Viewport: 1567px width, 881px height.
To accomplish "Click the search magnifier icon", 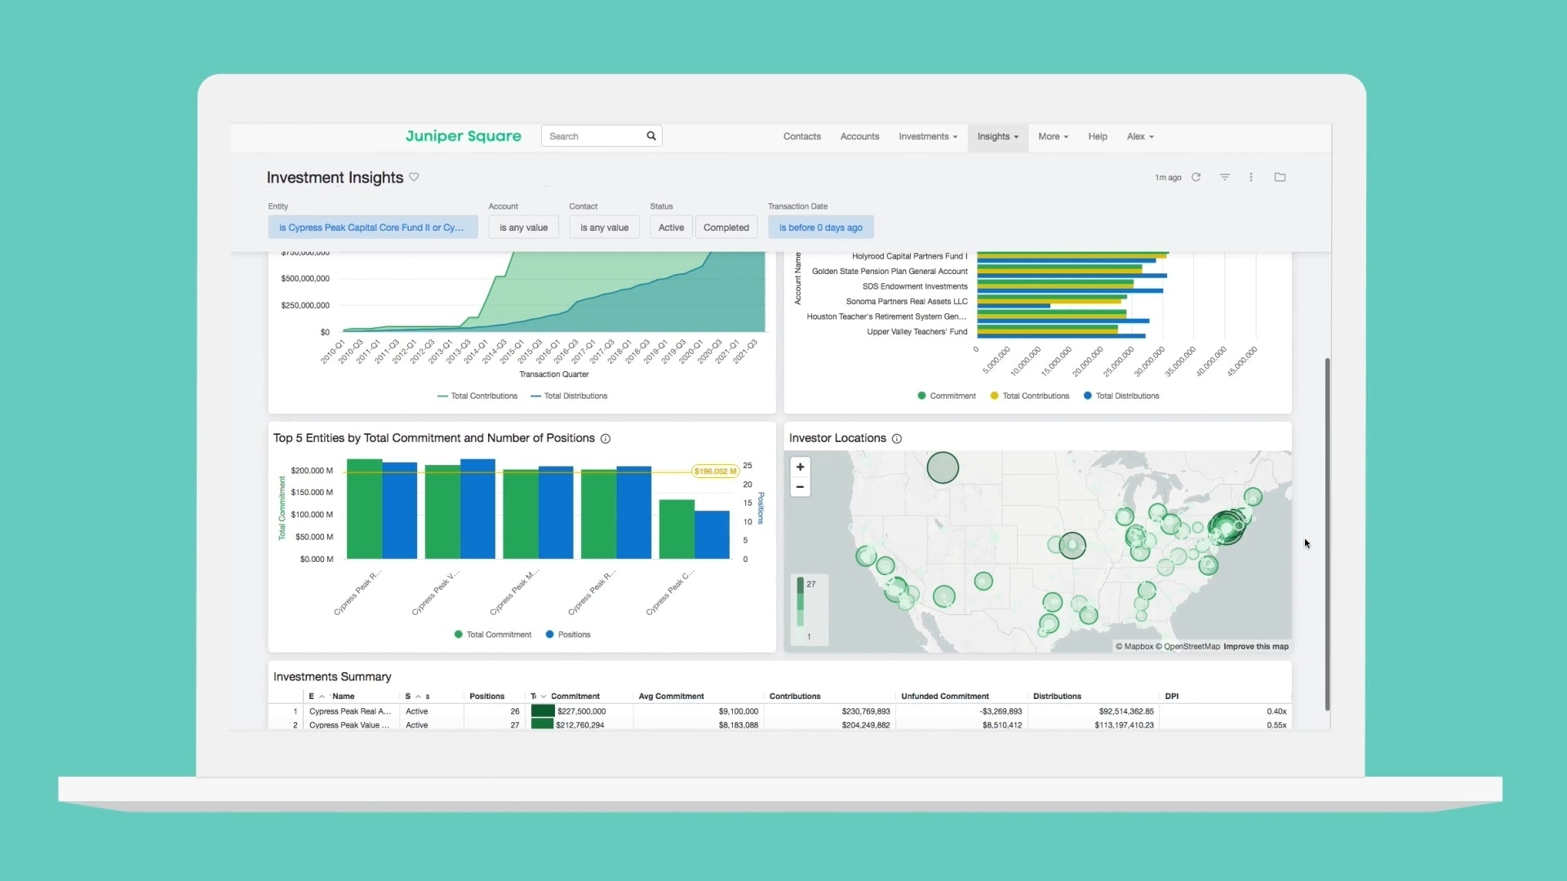I will click(651, 136).
